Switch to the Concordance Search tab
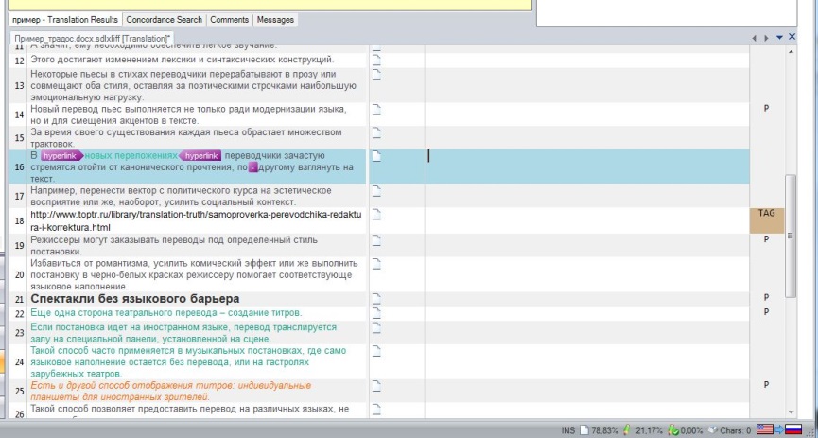 click(164, 19)
